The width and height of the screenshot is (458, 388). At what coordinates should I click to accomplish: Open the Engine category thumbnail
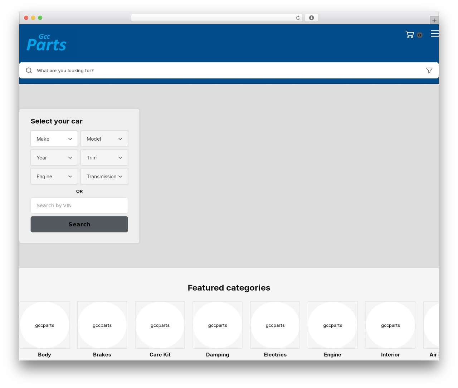pyautogui.click(x=332, y=325)
